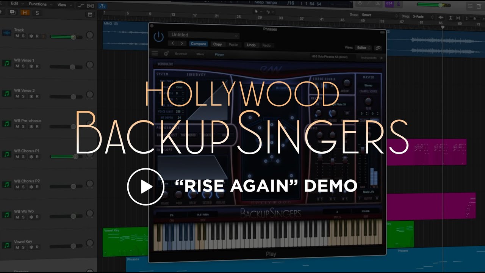Record-enable the WB Chorus P2 track
The width and height of the screenshot is (485, 273).
coord(37,187)
